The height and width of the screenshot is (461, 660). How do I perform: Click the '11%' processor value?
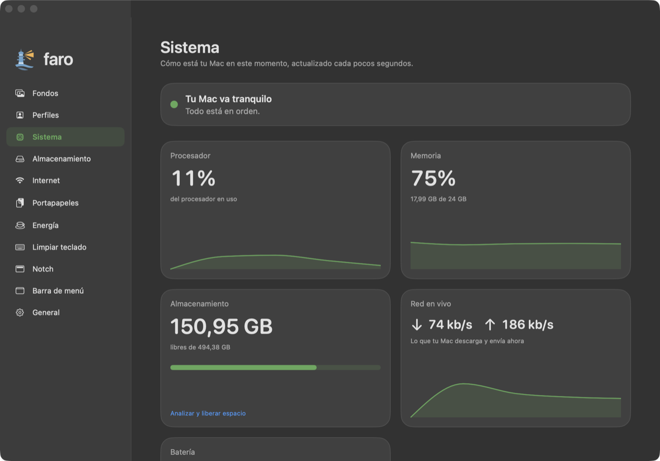[x=193, y=178]
